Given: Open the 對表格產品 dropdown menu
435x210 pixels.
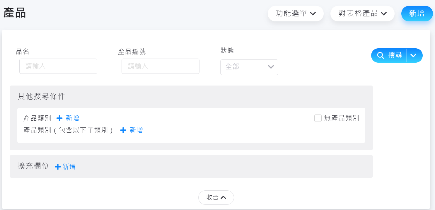Looking at the screenshot, I should (x=362, y=14).
